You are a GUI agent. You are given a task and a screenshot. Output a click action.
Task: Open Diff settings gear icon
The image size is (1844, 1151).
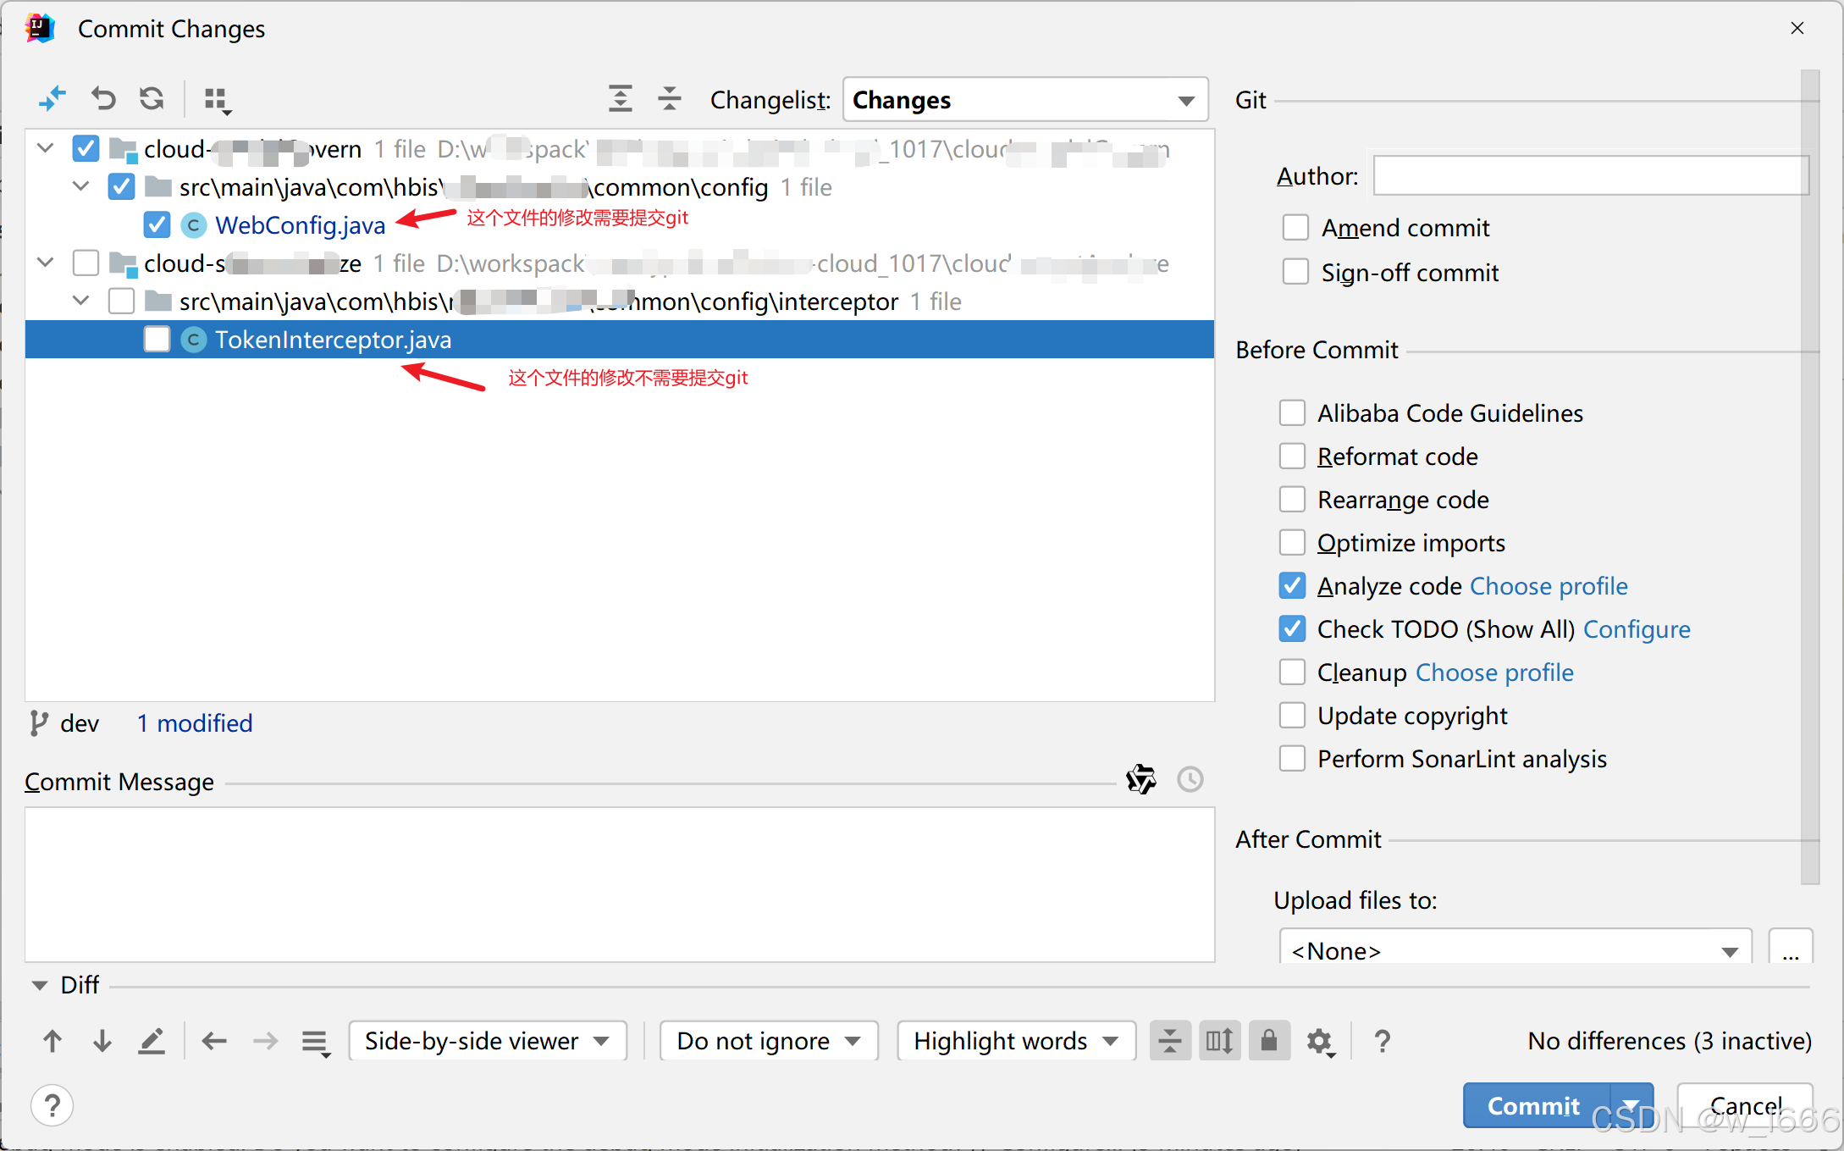click(1319, 1041)
